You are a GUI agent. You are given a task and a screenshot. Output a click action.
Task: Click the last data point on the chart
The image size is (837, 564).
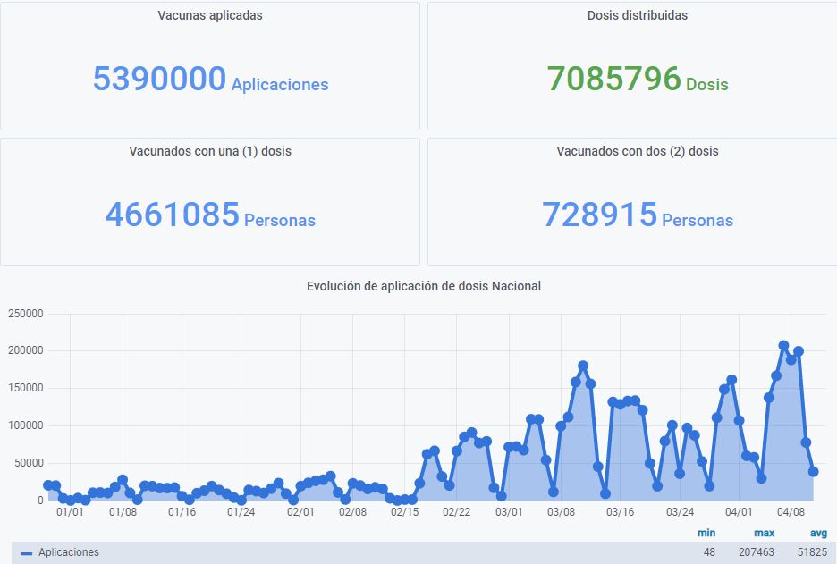pyautogui.click(x=813, y=471)
